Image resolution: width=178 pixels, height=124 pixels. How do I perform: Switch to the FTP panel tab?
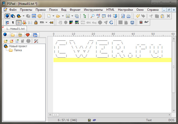point(20,35)
